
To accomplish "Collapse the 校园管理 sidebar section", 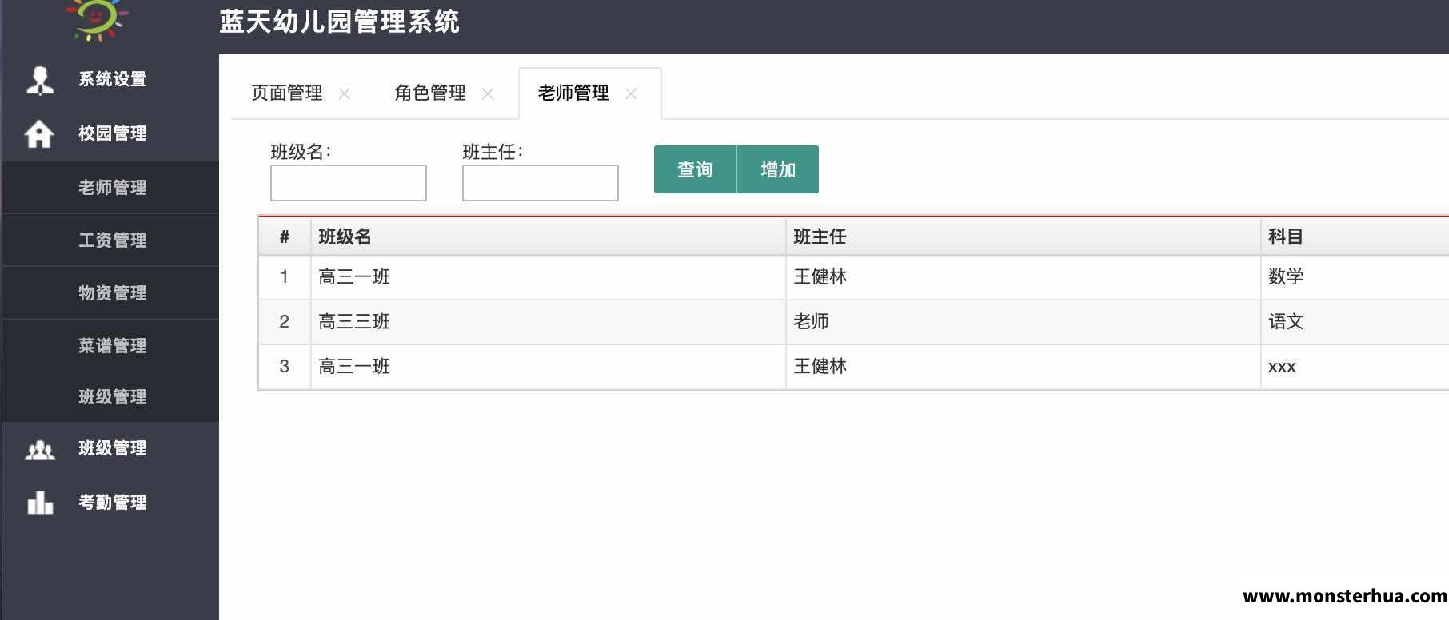I will coord(111,133).
